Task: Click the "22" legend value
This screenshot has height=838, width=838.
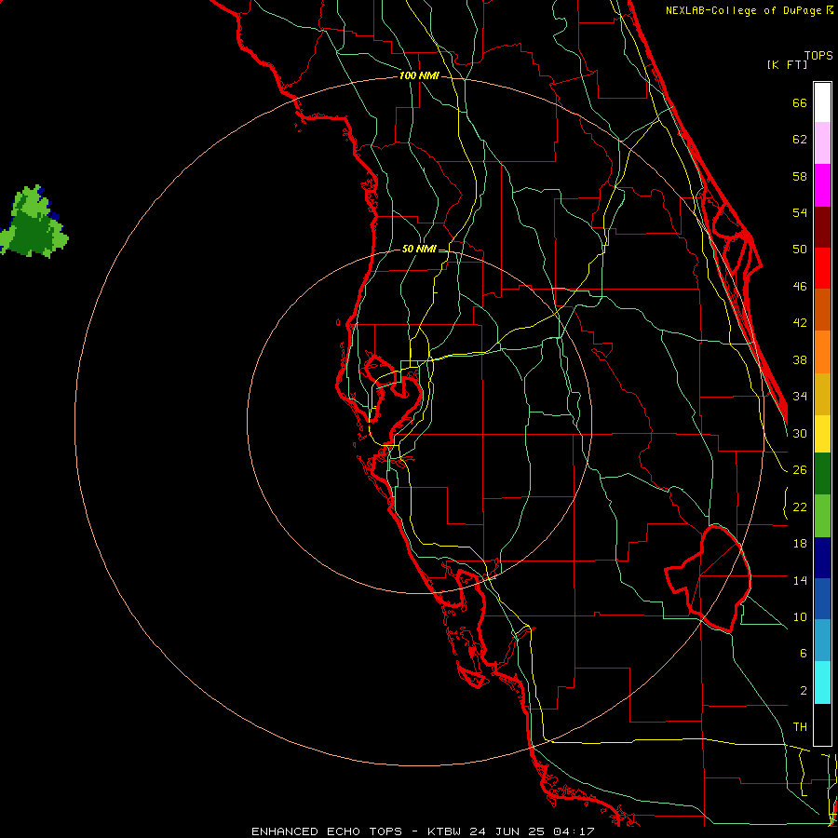Action: 800,507
